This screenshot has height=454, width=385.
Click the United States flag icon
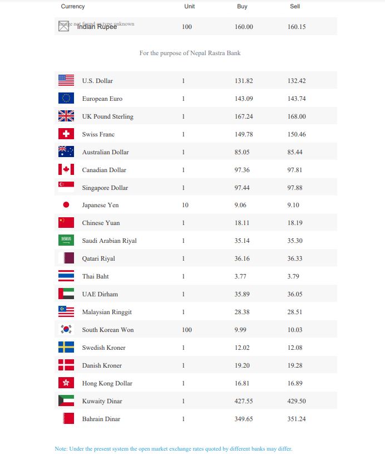click(x=66, y=80)
